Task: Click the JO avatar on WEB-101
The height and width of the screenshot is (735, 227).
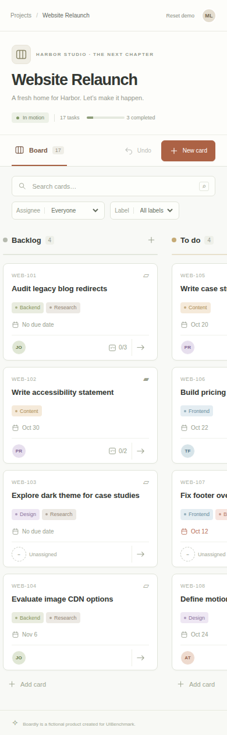Action: click(x=19, y=347)
